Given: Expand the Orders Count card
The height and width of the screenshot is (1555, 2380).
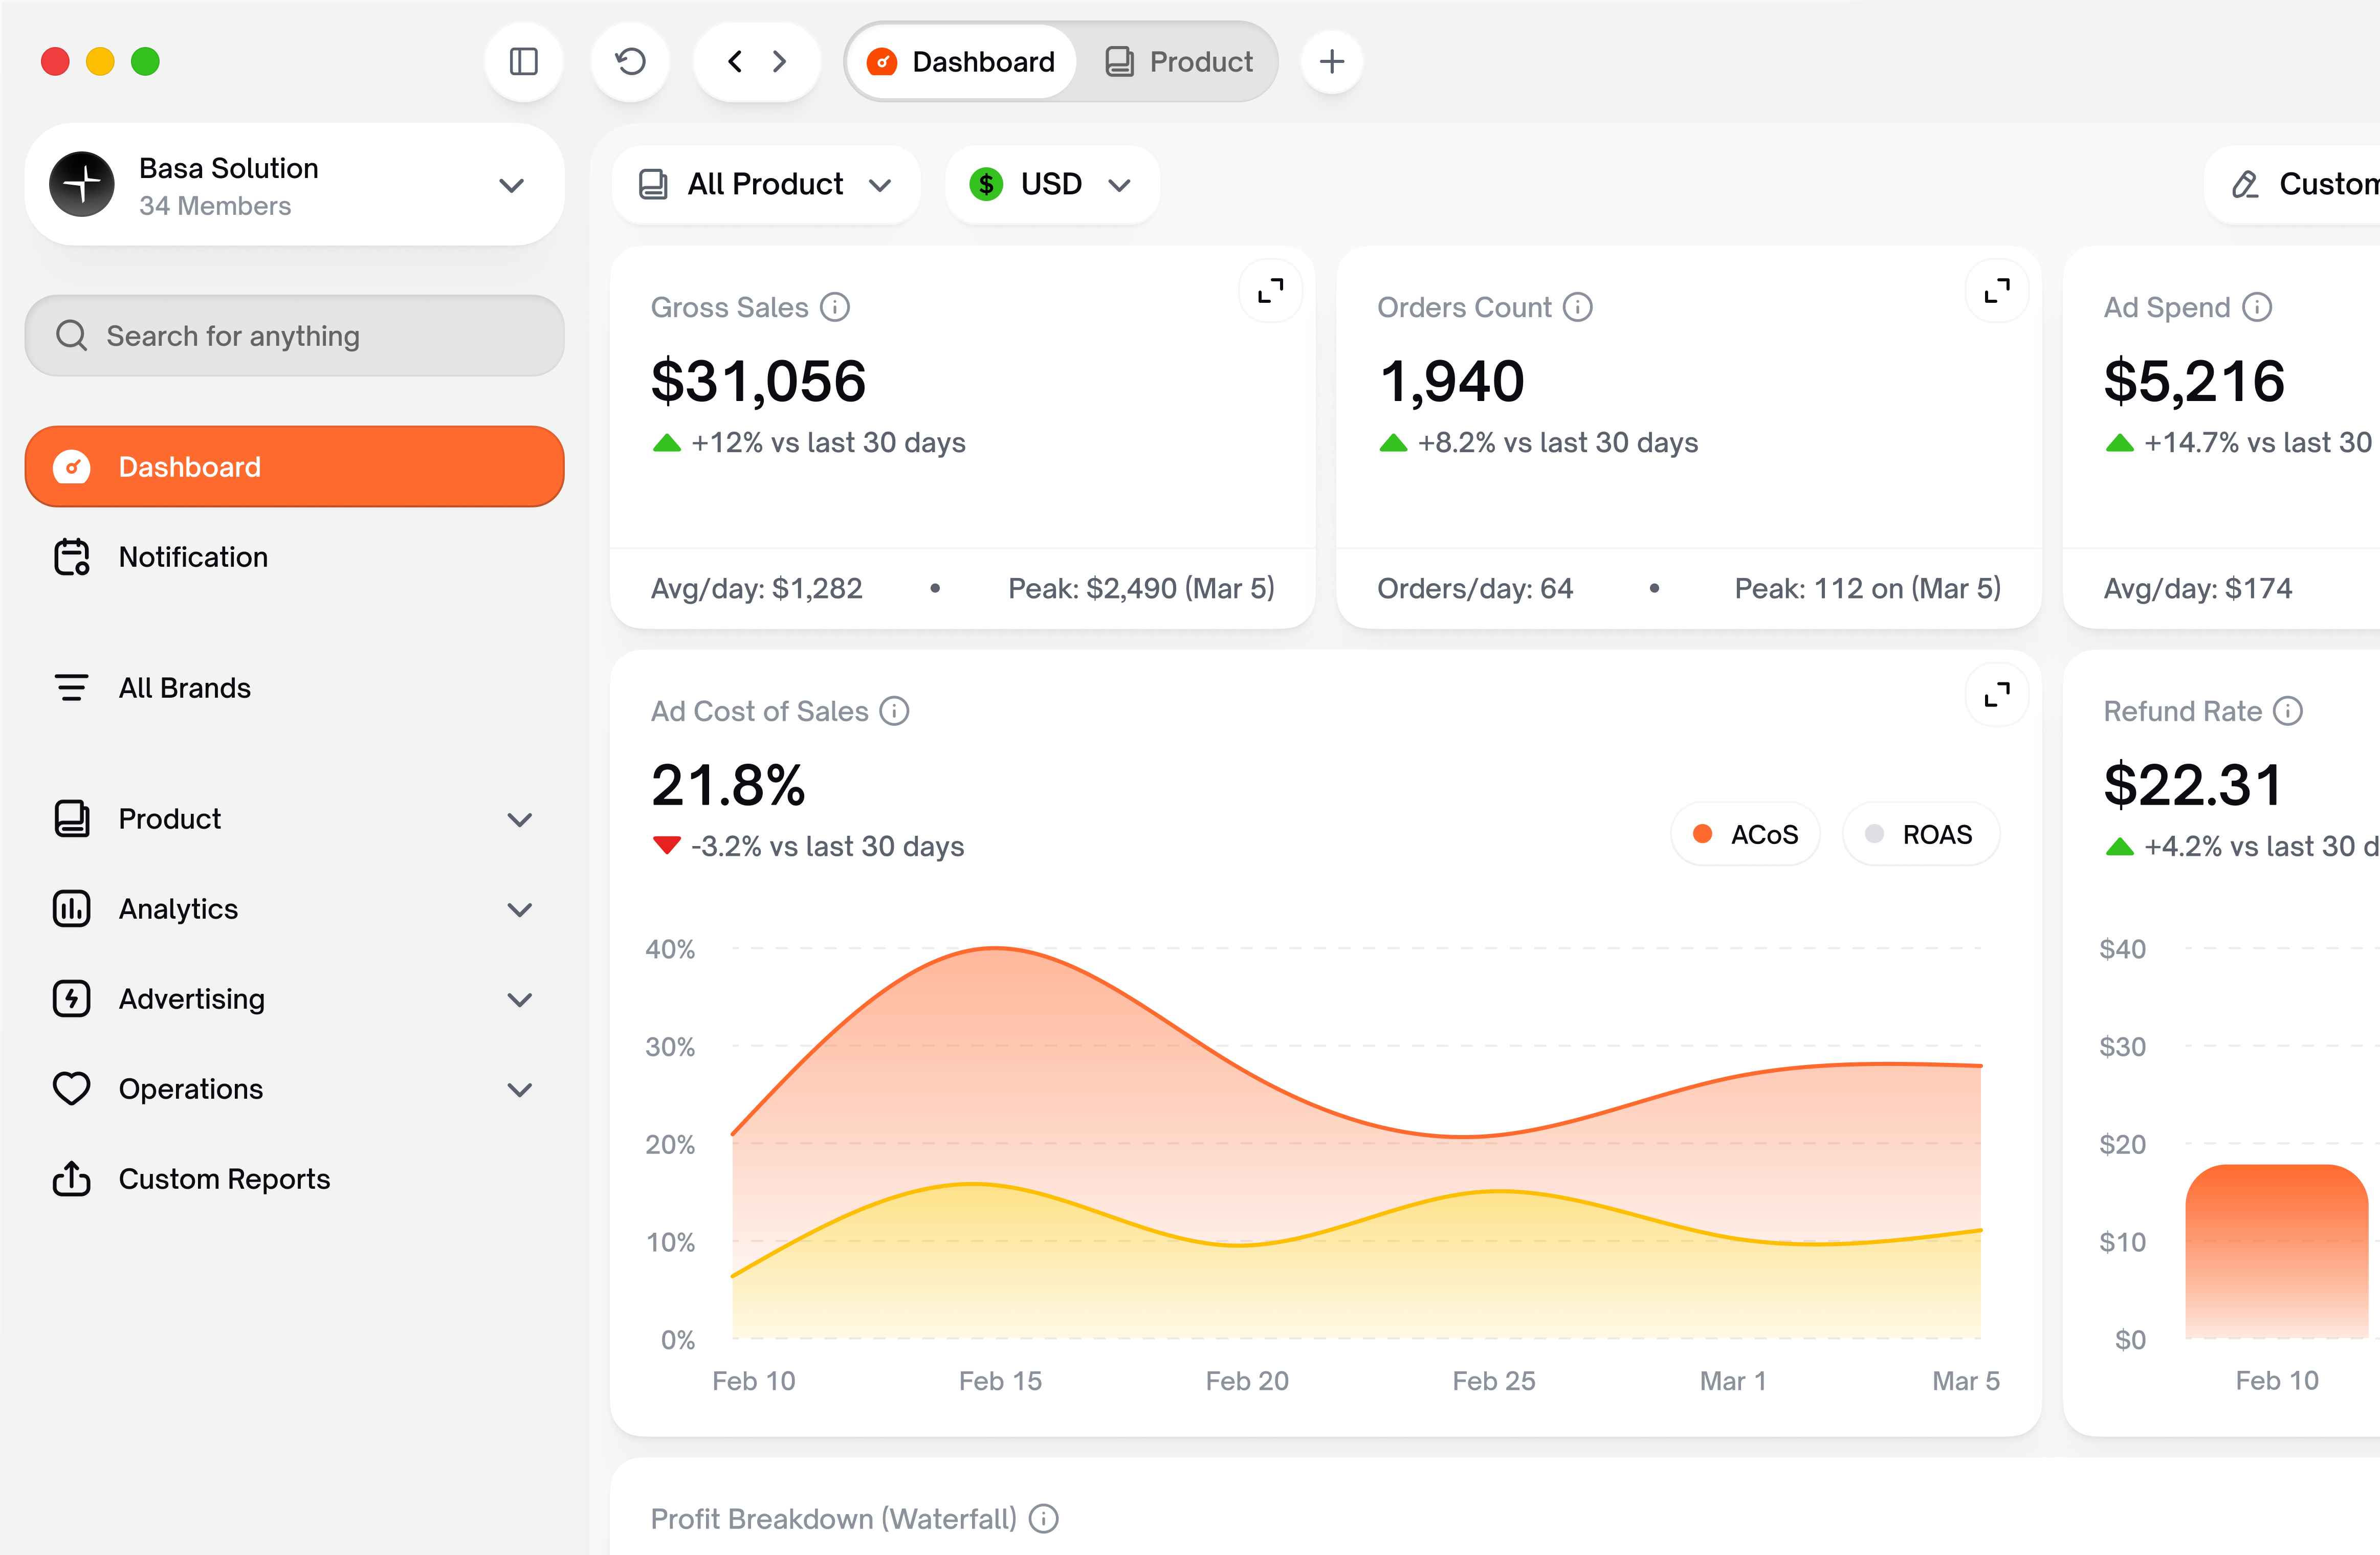Looking at the screenshot, I should pos(1996,291).
